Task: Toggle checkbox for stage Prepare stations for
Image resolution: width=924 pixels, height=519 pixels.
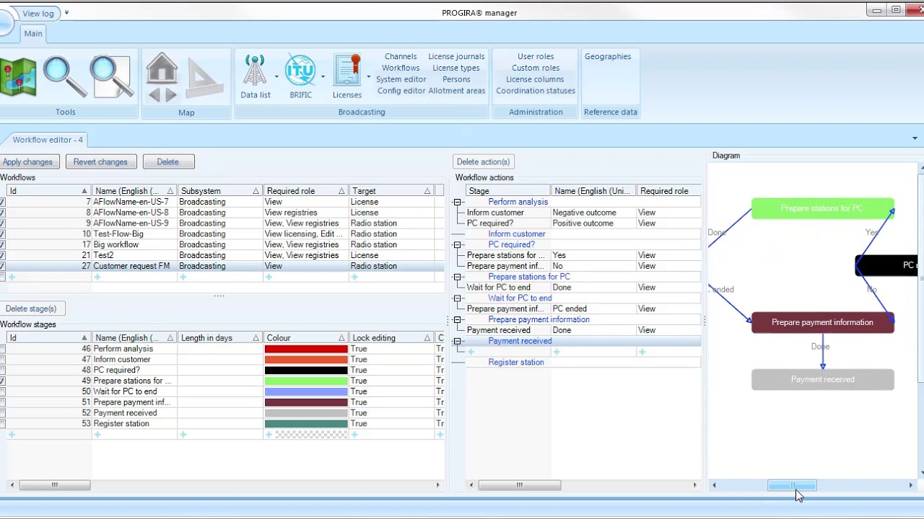Action: tap(2, 381)
